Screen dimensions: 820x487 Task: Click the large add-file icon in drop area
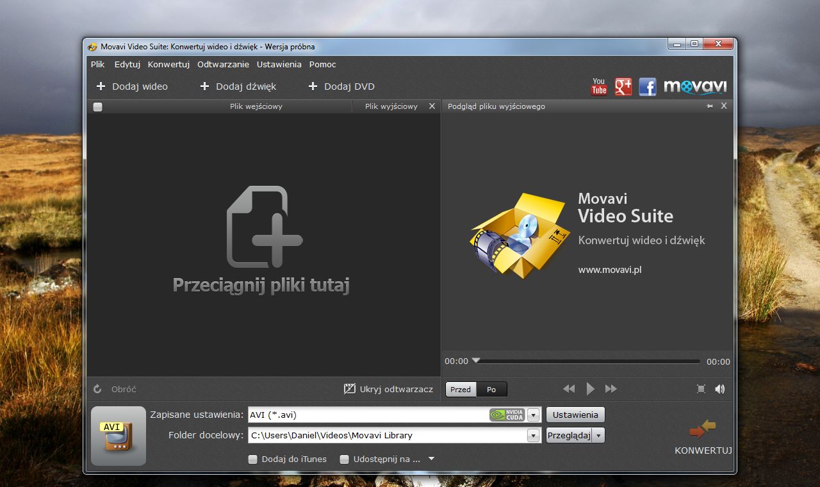coord(264,226)
